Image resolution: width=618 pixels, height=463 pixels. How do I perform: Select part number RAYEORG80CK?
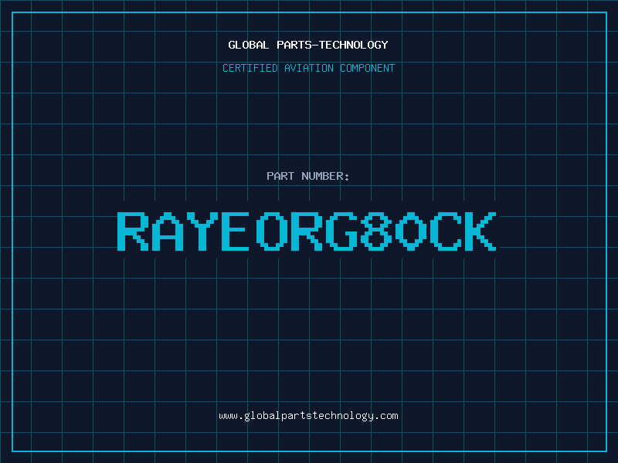307,231
